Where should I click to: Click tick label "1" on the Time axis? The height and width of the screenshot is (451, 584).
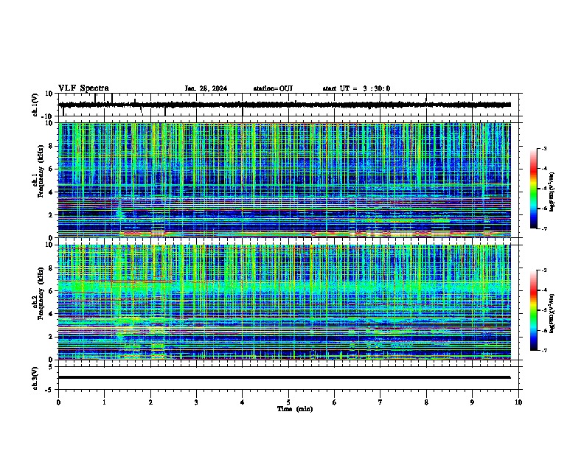tap(104, 402)
